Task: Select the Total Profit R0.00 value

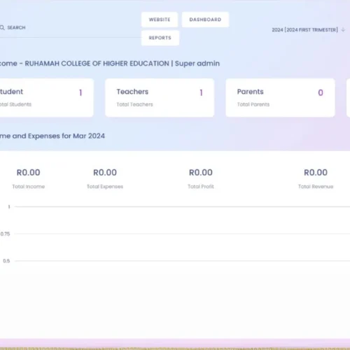Action: point(201,173)
